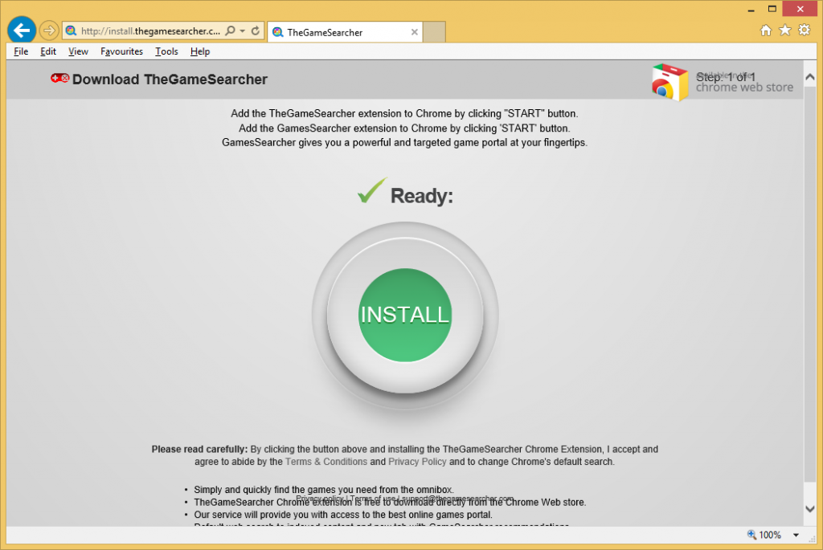Close the TheGameSearcher tab
The height and width of the screenshot is (550, 823).
[x=415, y=32]
